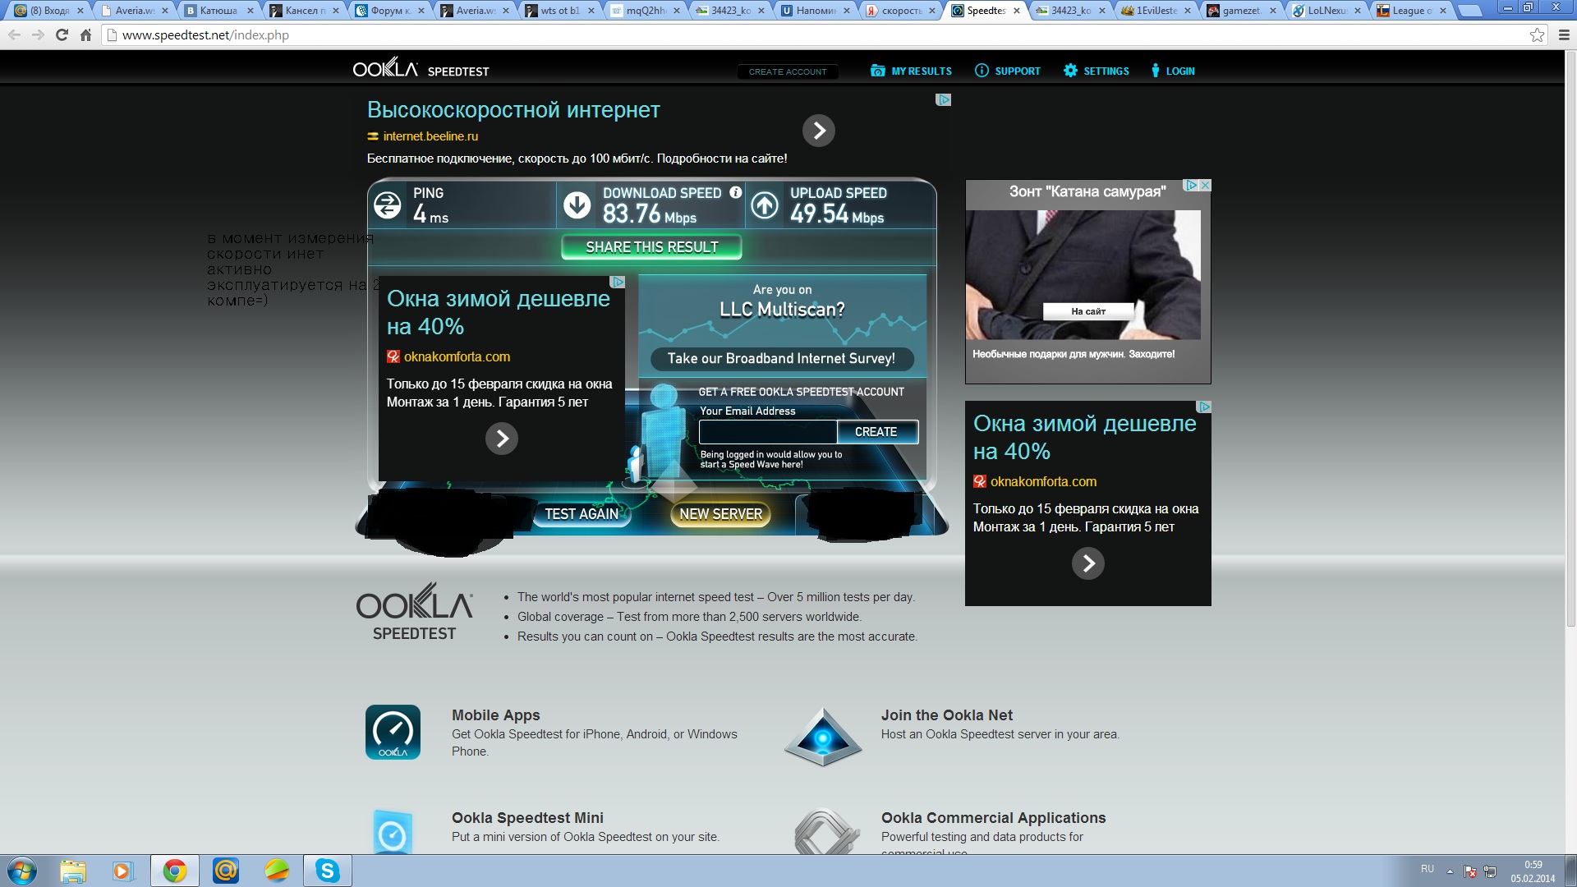Switch to the gamezet tab
The image size is (1577, 887).
[x=1241, y=11]
